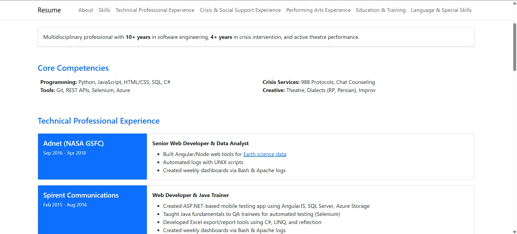Click the vertical scrollbar thumb
This screenshot has height=234, width=517.
point(514,47)
